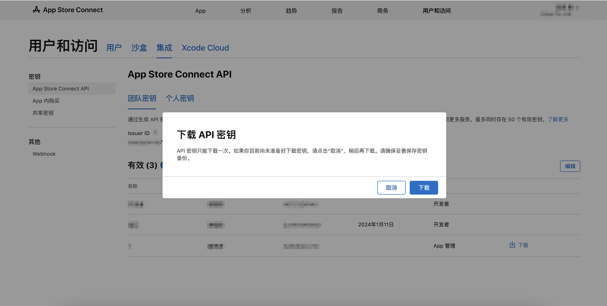Image resolution: width=607 pixels, height=306 pixels.
Task: Click the 有效 (3) heading
Action: pyautogui.click(x=142, y=165)
